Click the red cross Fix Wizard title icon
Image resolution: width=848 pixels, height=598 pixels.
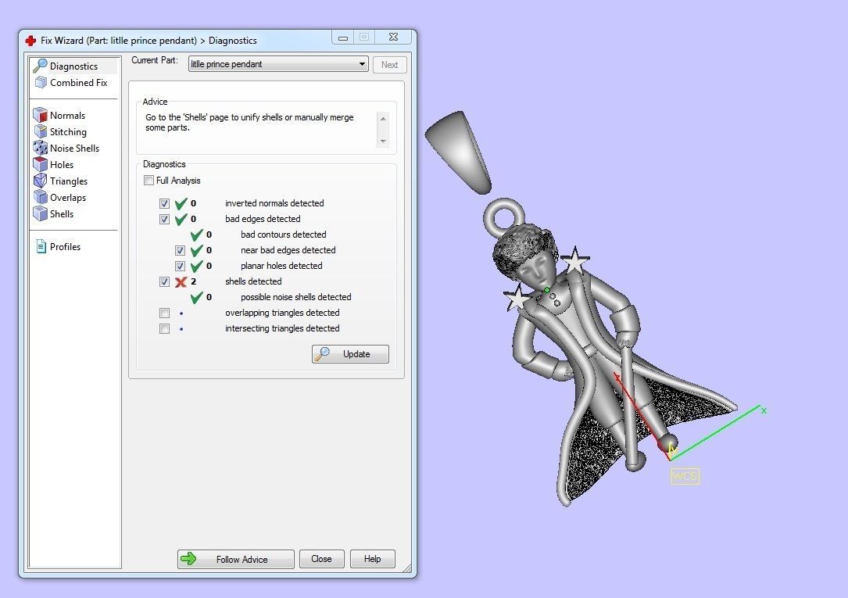[x=30, y=41]
